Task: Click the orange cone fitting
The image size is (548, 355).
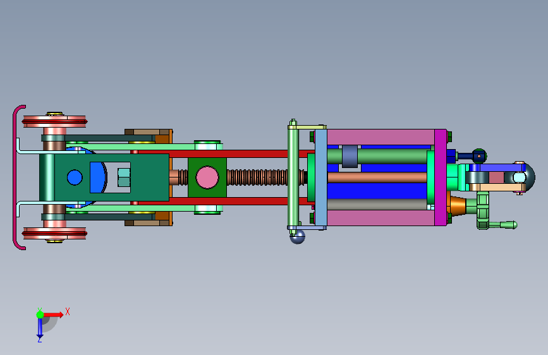Action: pos(458,206)
